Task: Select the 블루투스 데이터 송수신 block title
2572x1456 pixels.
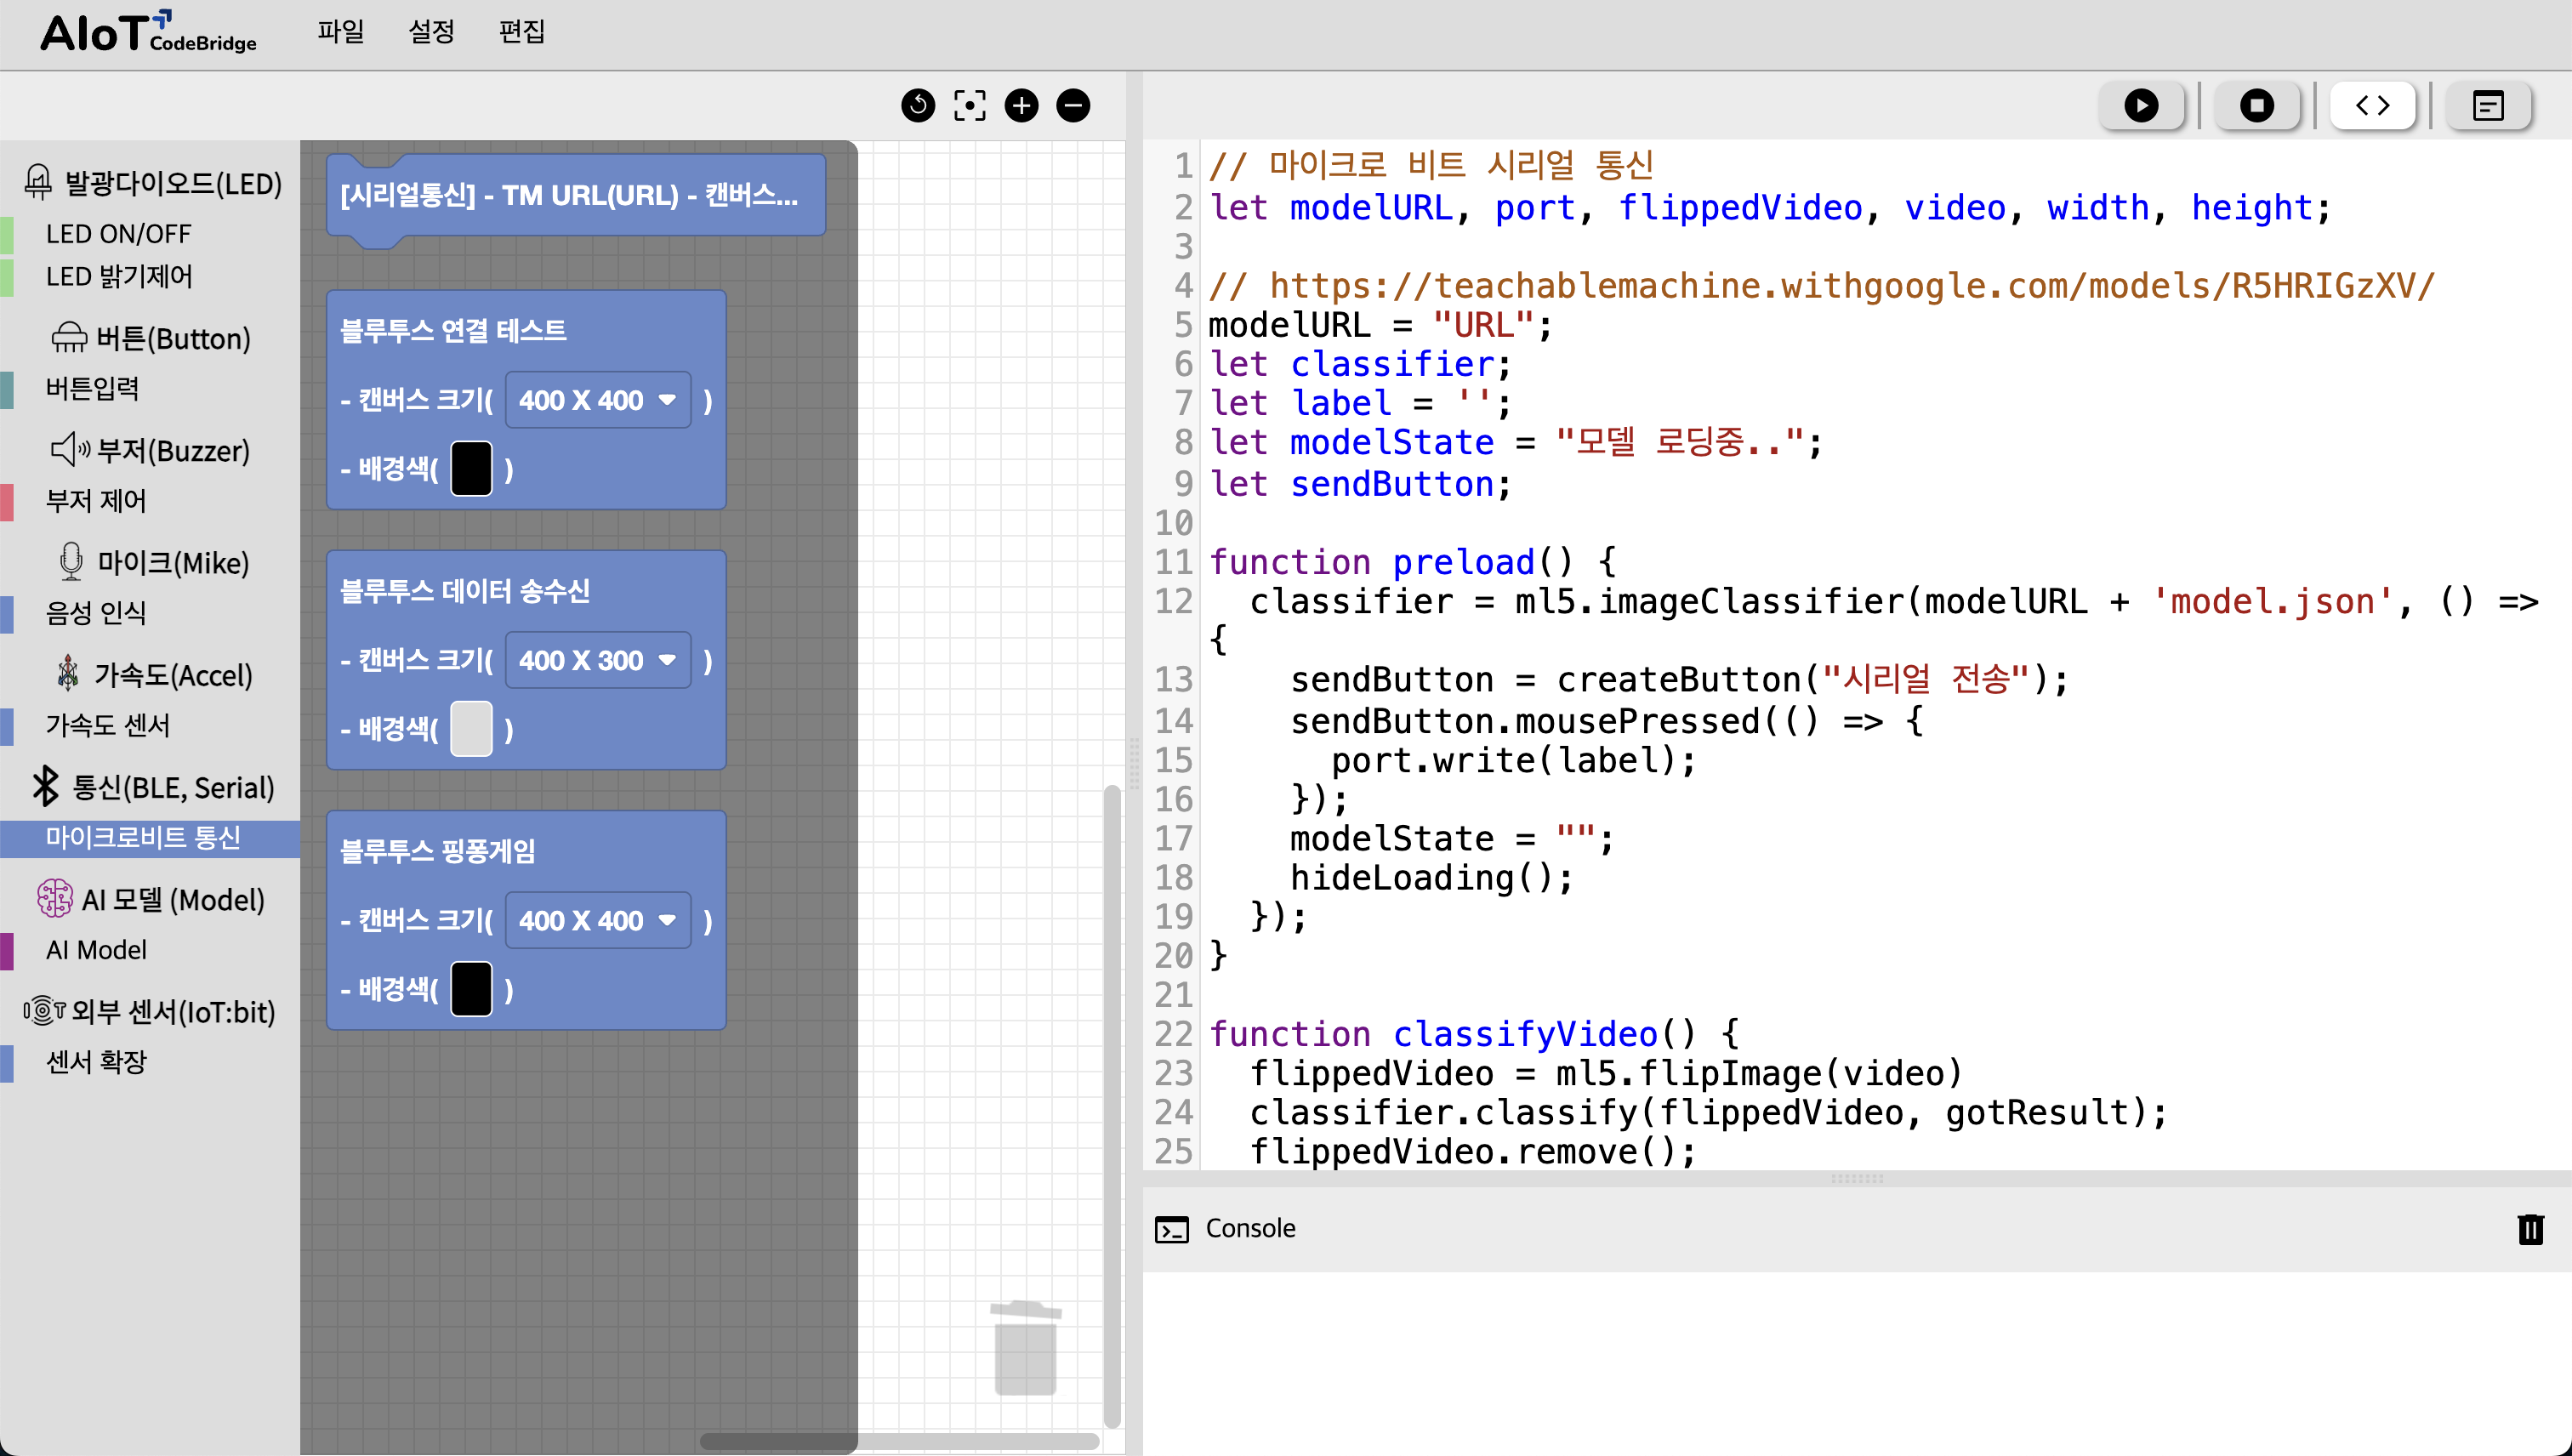Action: click(465, 590)
